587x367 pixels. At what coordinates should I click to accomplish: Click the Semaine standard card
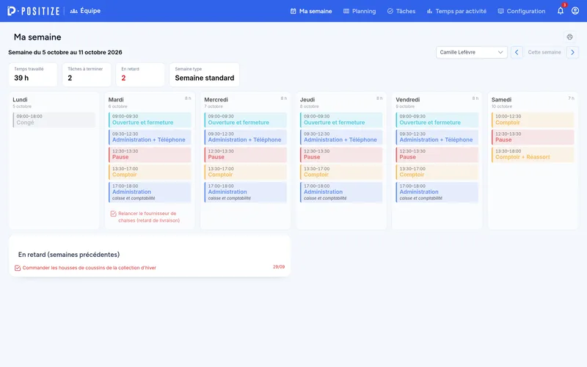coord(205,75)
